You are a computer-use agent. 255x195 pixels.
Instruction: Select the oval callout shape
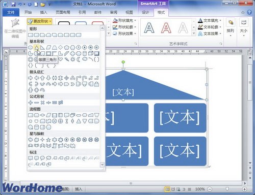(42, 158)
